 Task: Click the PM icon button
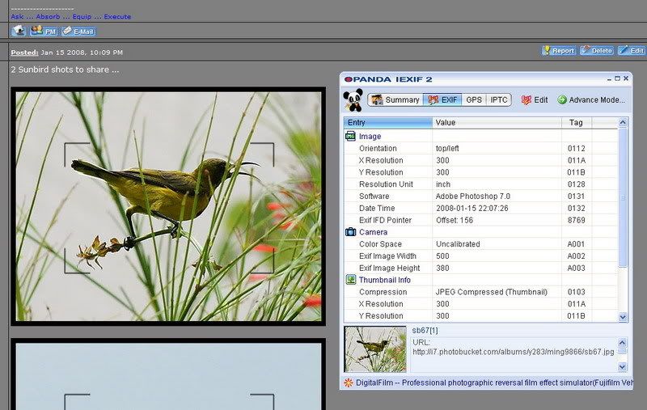44,32
